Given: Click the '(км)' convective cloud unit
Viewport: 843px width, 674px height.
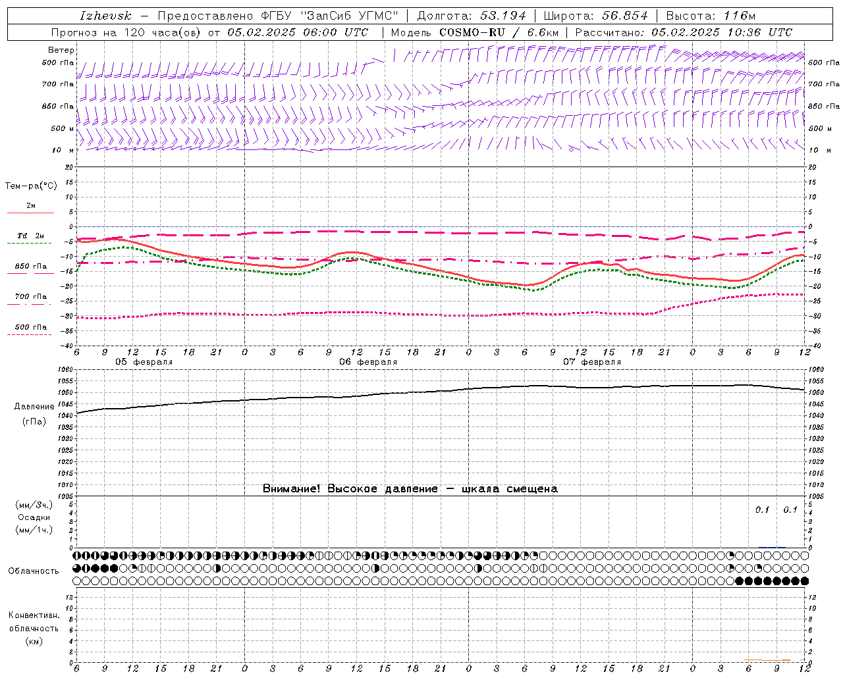Looking at the screenshot, I should pyautogui.click(x=34, y=641).
